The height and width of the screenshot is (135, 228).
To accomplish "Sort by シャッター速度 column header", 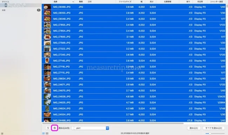I will (x=216, y=2).
